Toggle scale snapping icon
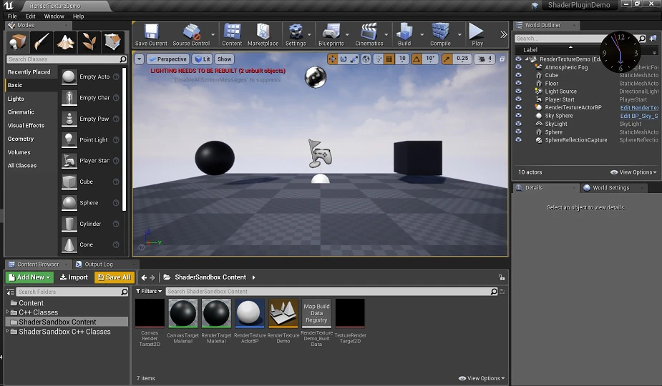This screenshot has height=386, width=662. (447, 59)
